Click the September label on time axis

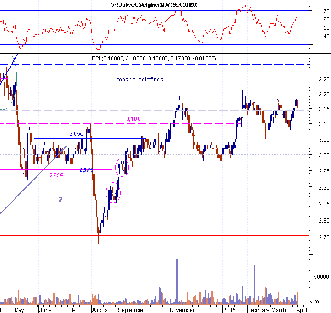[131, 310]
